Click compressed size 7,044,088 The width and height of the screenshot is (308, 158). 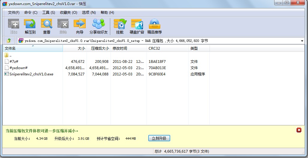pos(100,74)
